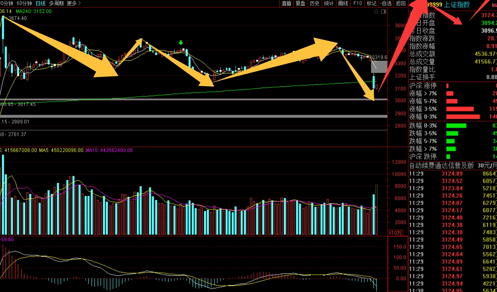Click the 沪深 跌停 statistics row
This screenshot has width=497, height=292.
coord(453,157)
